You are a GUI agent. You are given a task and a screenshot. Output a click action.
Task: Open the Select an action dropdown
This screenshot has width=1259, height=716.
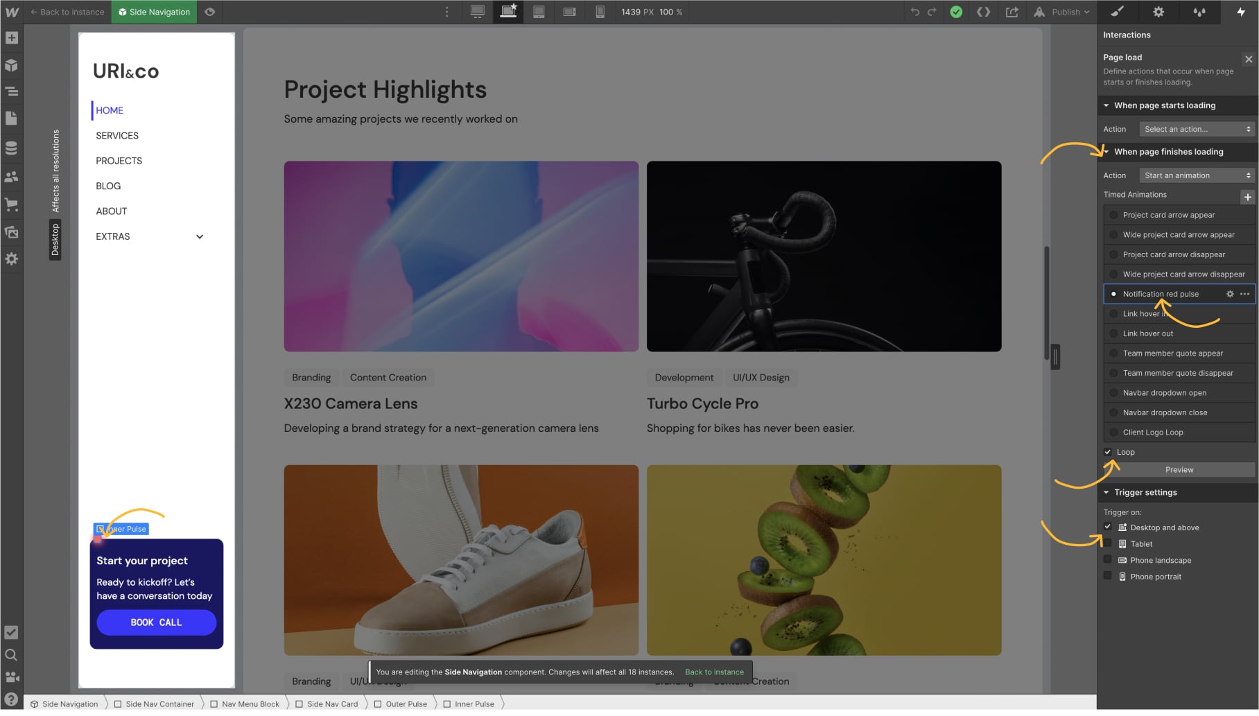(1197, 129)
